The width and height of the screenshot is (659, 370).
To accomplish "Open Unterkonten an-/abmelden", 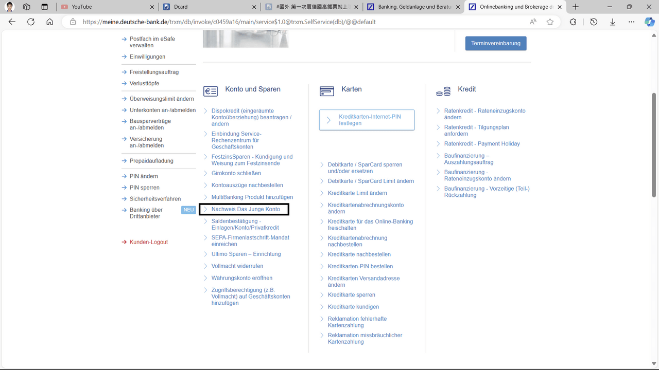I will coord(163,110).
